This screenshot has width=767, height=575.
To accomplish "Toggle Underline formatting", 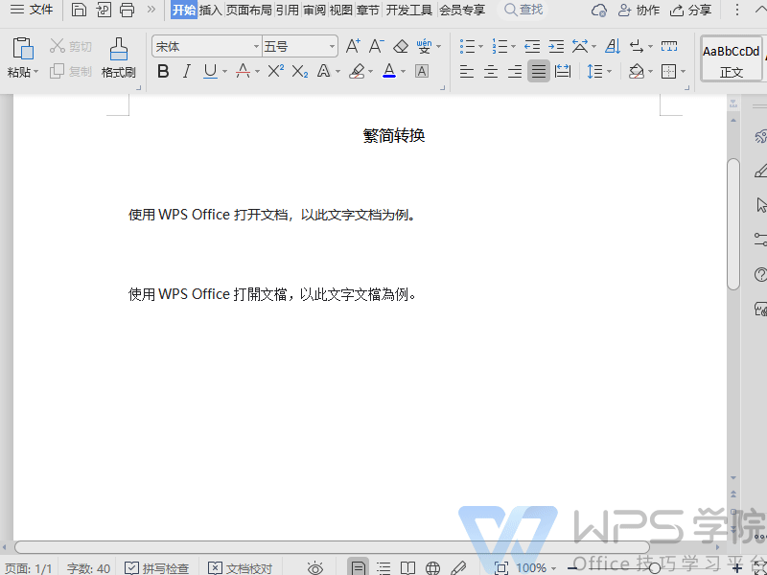I will click(x=210, y=71).
